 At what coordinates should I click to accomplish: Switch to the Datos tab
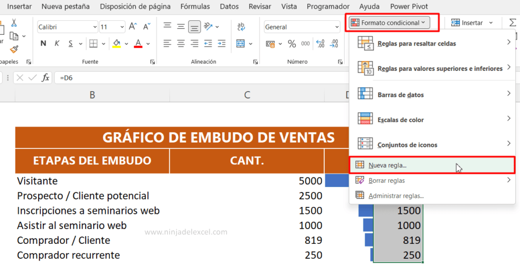pos(229,6)
